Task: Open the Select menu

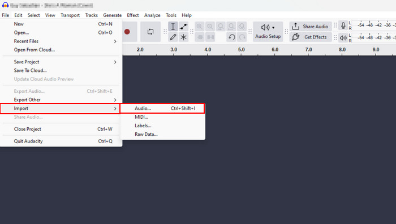Action: point(33,15)
